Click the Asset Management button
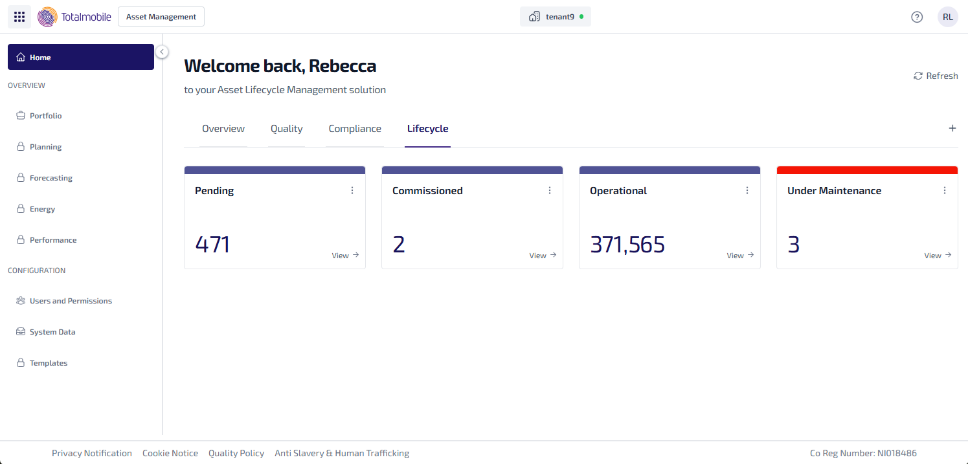 [x=161, y=17]
